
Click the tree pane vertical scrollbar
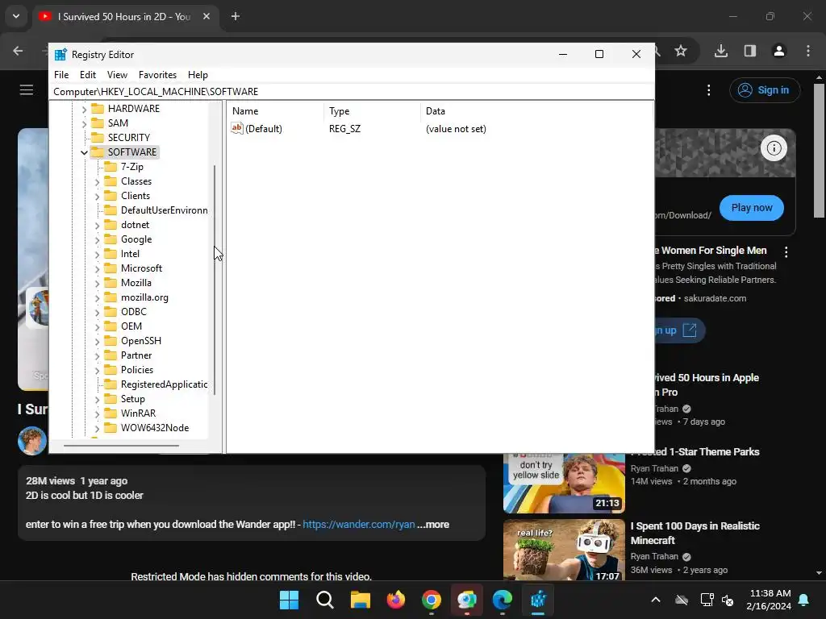pyautogui.click(x=215, y=280)
